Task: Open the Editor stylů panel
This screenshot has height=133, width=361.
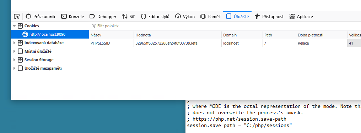Action: [x=155, y=17]
